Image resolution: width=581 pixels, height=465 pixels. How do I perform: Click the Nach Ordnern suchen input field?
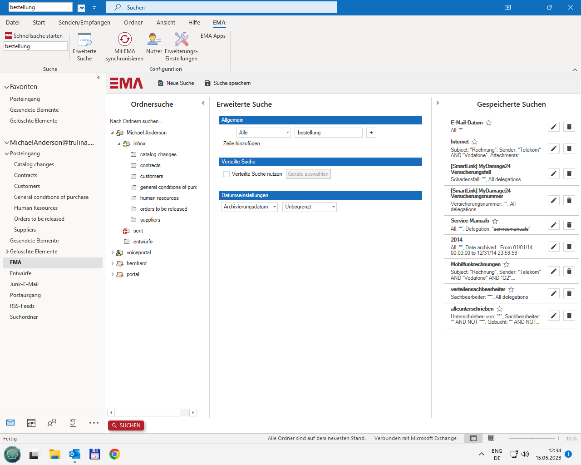click(152, 121)
